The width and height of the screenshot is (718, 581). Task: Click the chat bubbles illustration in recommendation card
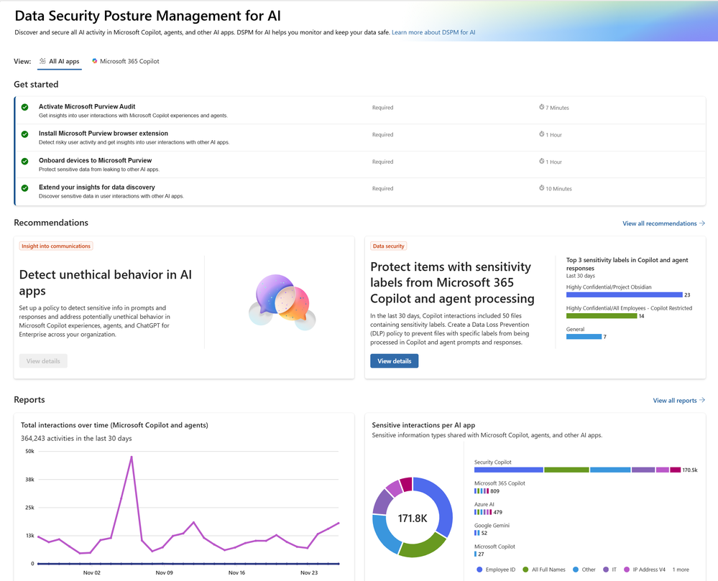tap(282, 302)
